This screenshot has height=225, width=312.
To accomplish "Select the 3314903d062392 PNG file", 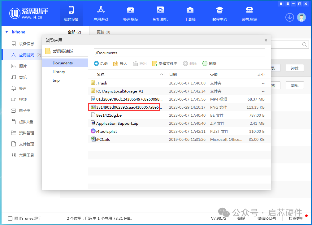I will coord(179,107).
